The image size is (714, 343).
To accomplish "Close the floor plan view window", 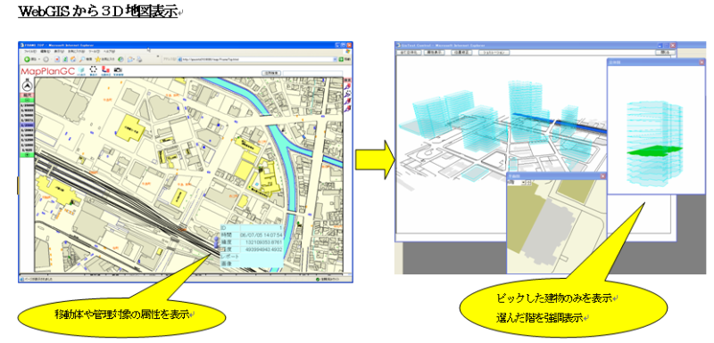I will (603, 176).
